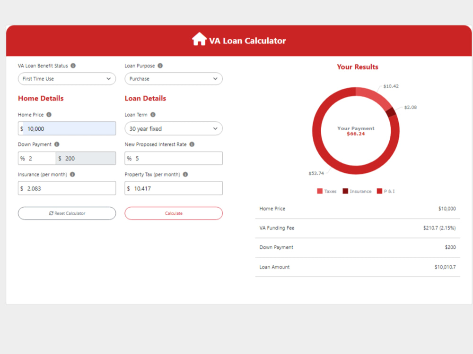This screenshot has width=473, height=354.
Task: Click the down payment percent field
Action: click(37, 158)
